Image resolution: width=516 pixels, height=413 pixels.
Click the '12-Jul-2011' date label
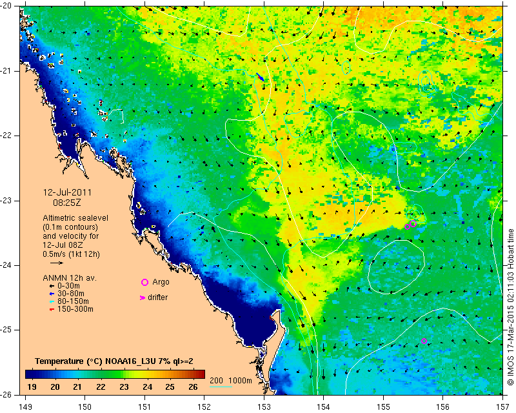[68, 192]
